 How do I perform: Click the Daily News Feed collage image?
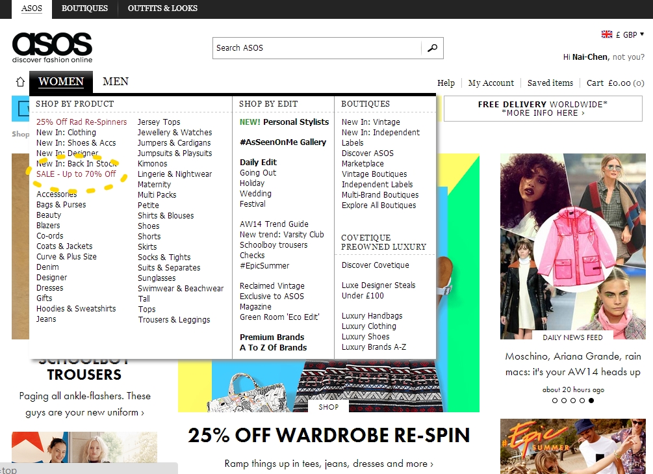click(573, 246)
